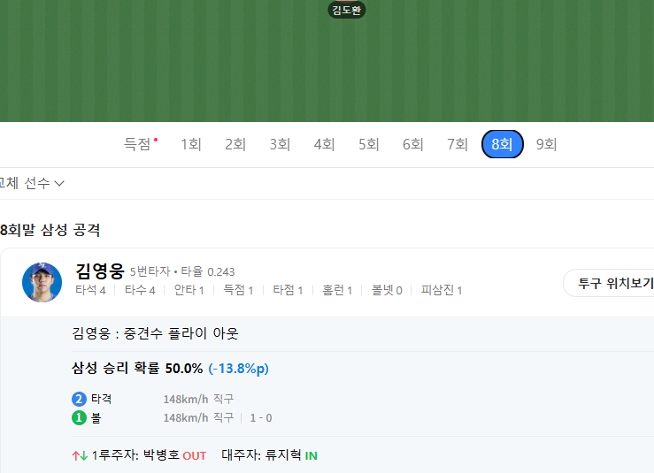Click the 삼성 승리 확률 50.0% text
Image resolution: width=654 pixels, height=473 pixels.
click(137, 368)
